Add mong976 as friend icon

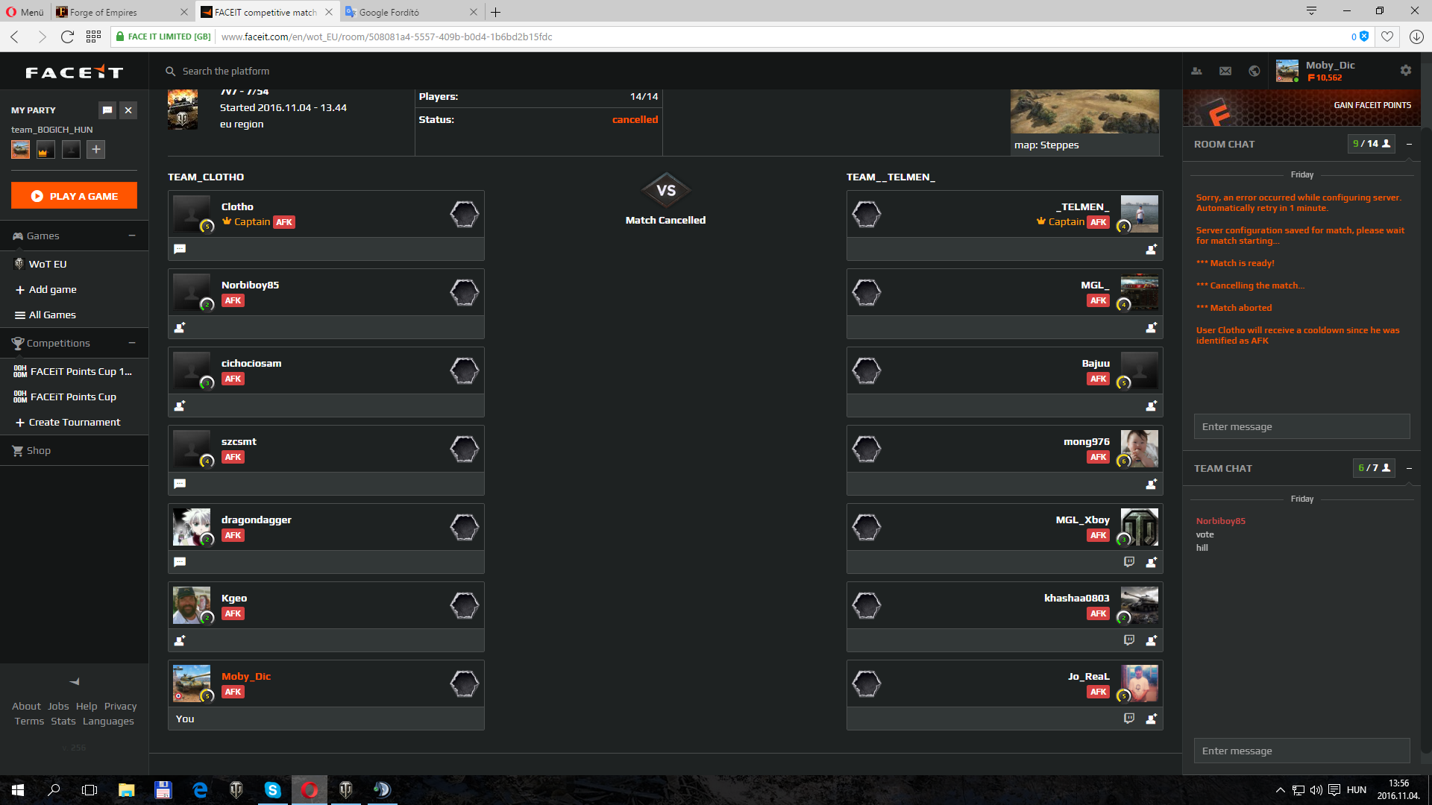point(1152,484)
